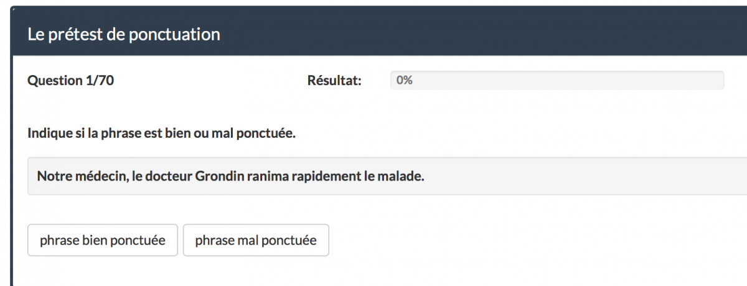Click the word "rapidement" in the sentence
Screen dimensions: 747x286
(x=323, y=176)
